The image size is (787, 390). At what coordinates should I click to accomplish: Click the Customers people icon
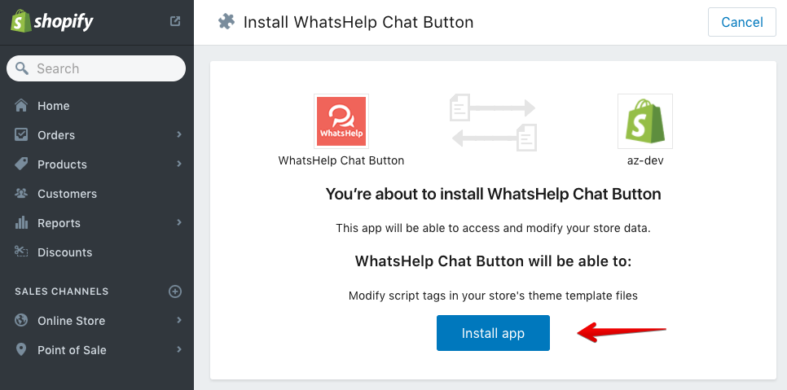tap(21, 193)
